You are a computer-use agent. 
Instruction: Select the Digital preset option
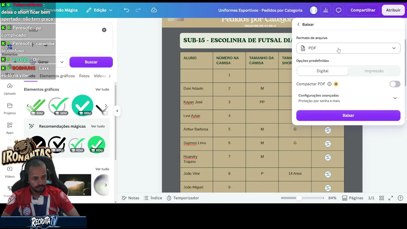pos(322,71)
